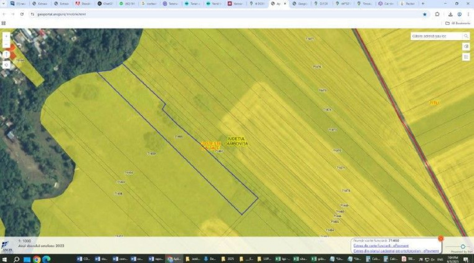Viewport: 474px width, 263px height.
Task: Switch to the ChatGPT browser tab
Action: pyautogui.click(x=106, y=4)
